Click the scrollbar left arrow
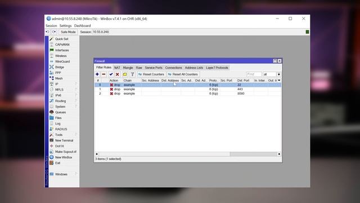The image size is (360, 203). pos(97,154)
